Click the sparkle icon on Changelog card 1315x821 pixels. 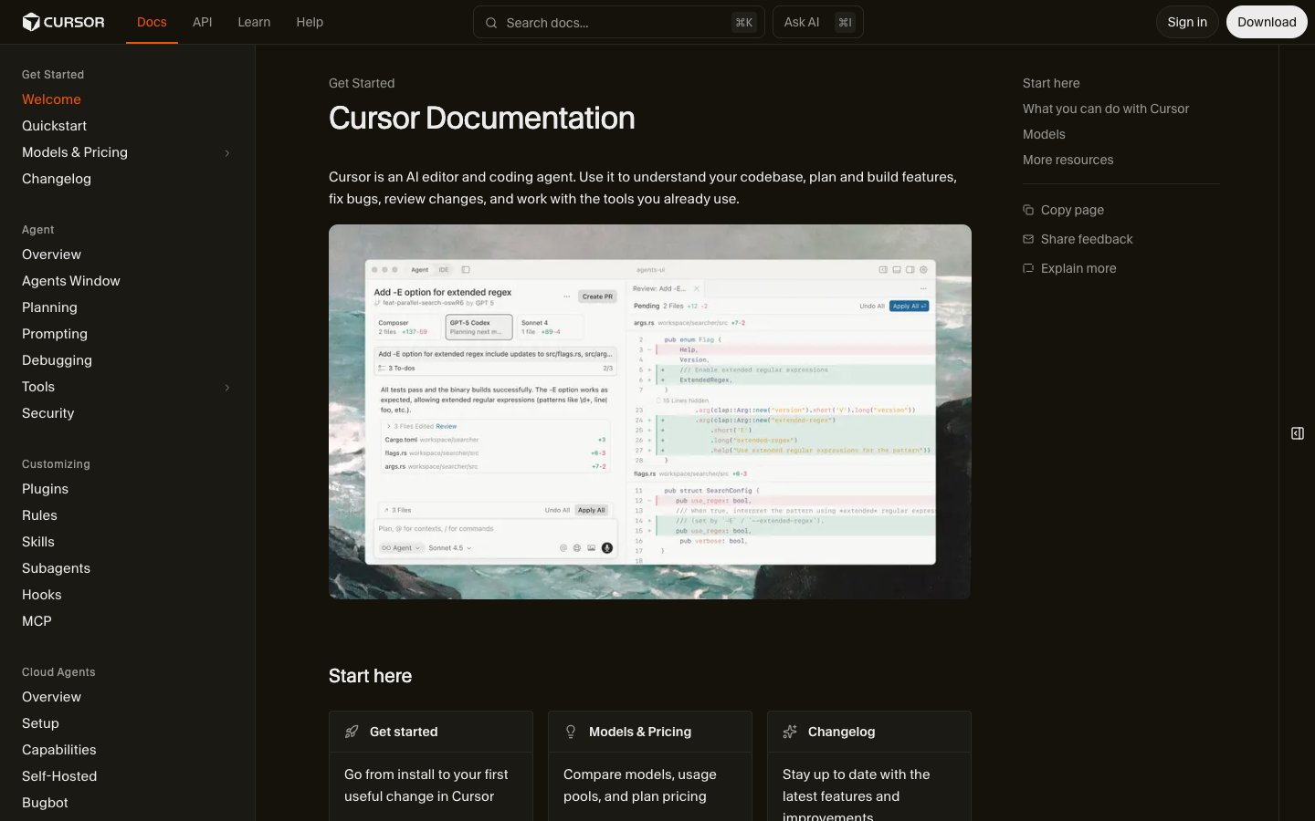click(790, 732)
